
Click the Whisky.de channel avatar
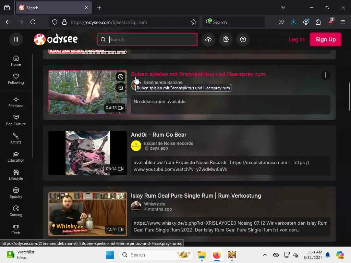(136, 206)
